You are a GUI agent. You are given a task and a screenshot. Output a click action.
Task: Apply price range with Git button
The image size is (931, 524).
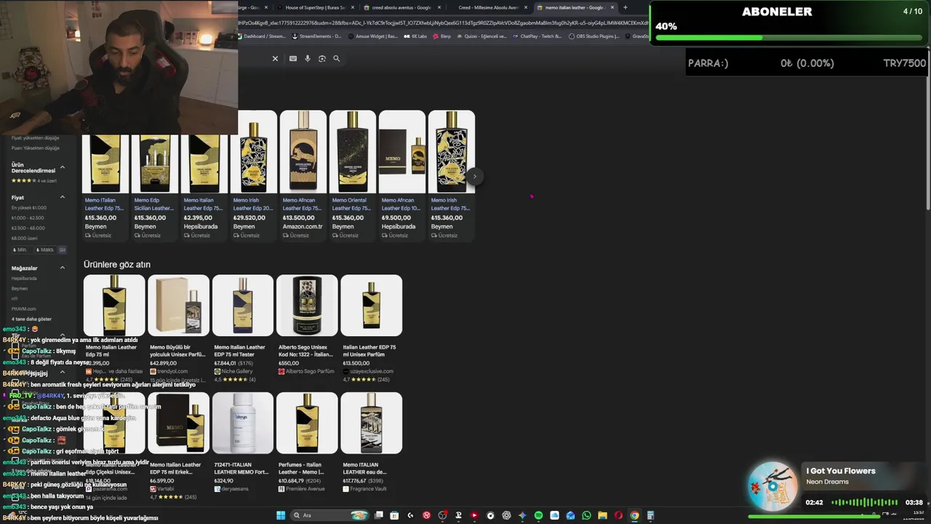click(x=63, y=250)
